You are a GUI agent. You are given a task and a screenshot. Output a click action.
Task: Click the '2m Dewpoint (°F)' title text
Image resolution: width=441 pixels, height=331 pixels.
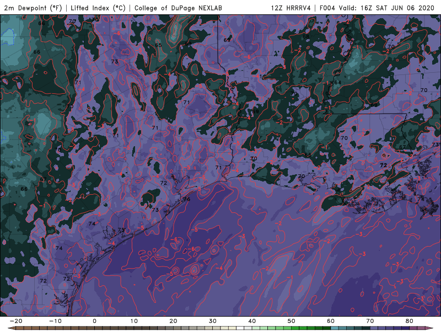coord(33,8)
